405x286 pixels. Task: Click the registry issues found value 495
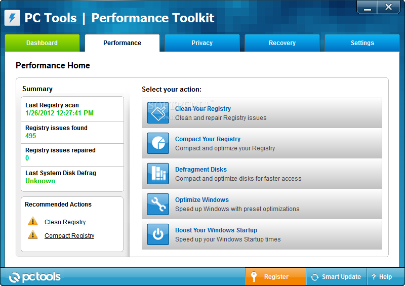[x=30, y=136]
